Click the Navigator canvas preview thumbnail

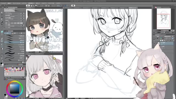pyautogui.click(x=164, y=19)
